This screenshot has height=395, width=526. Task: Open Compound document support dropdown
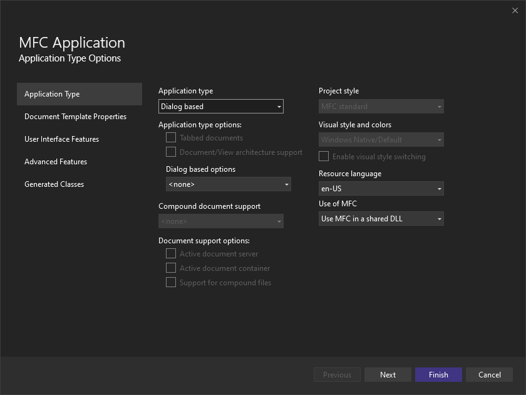point(220,221)
